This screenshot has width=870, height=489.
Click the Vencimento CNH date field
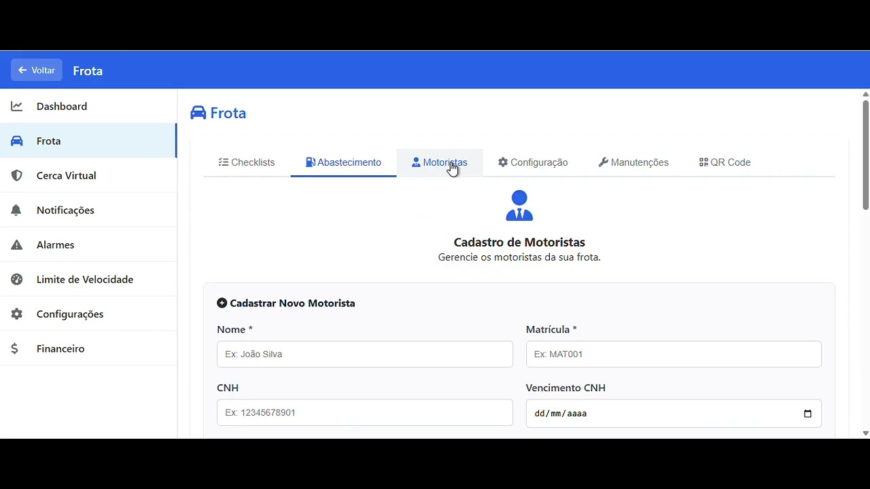(x=674, y=413)
